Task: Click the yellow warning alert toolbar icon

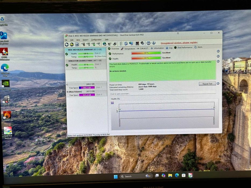Action: click(72, 44)
